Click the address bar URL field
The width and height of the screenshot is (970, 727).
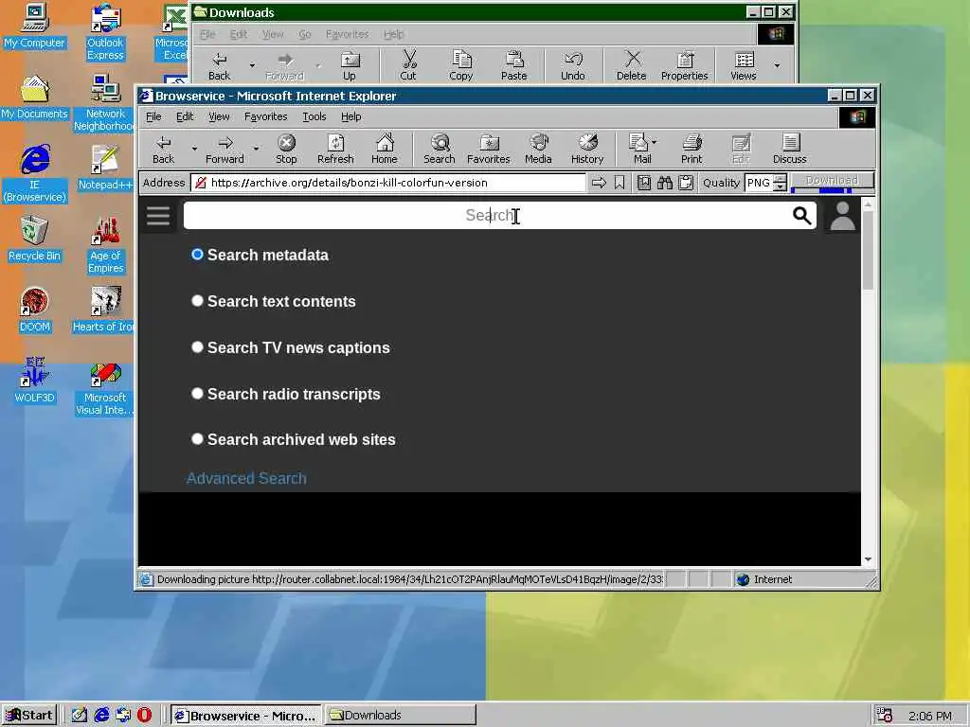pyautogui.click(x=387, y=183)
